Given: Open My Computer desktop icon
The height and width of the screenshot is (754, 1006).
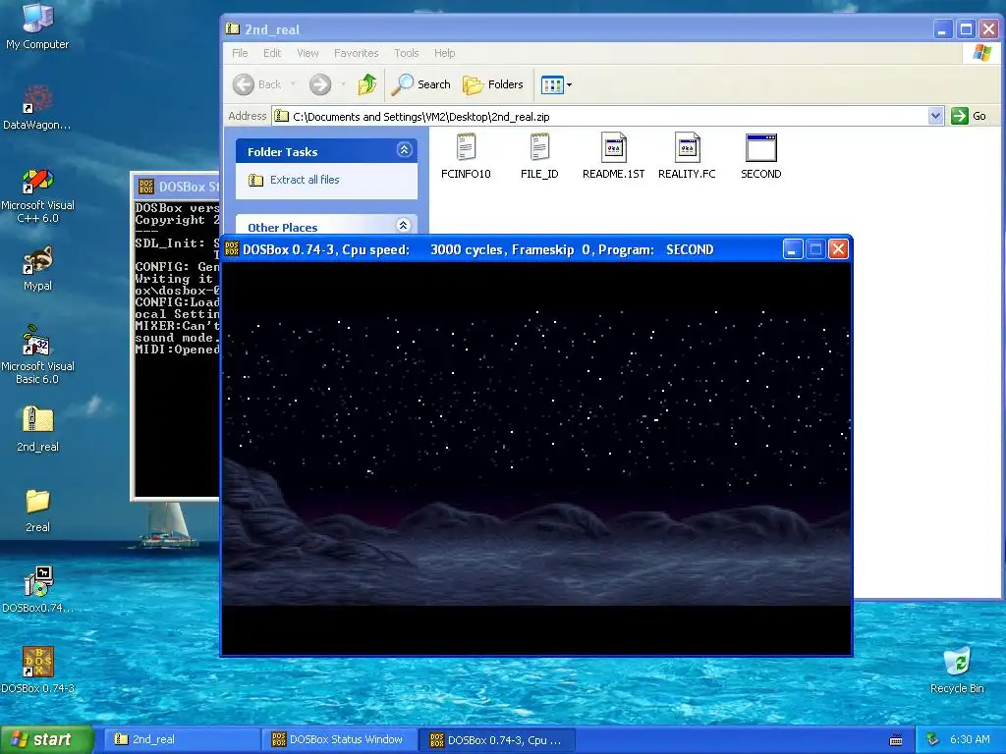Looking at the screenshot, I should pos(37,26).
